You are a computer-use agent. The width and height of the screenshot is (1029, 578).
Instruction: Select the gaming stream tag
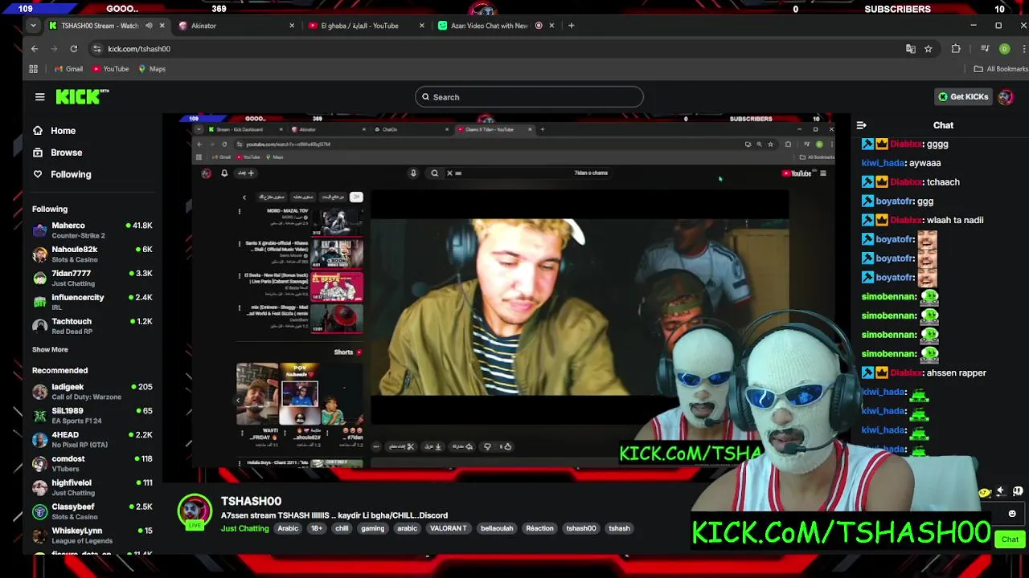[x=372, y=528]
